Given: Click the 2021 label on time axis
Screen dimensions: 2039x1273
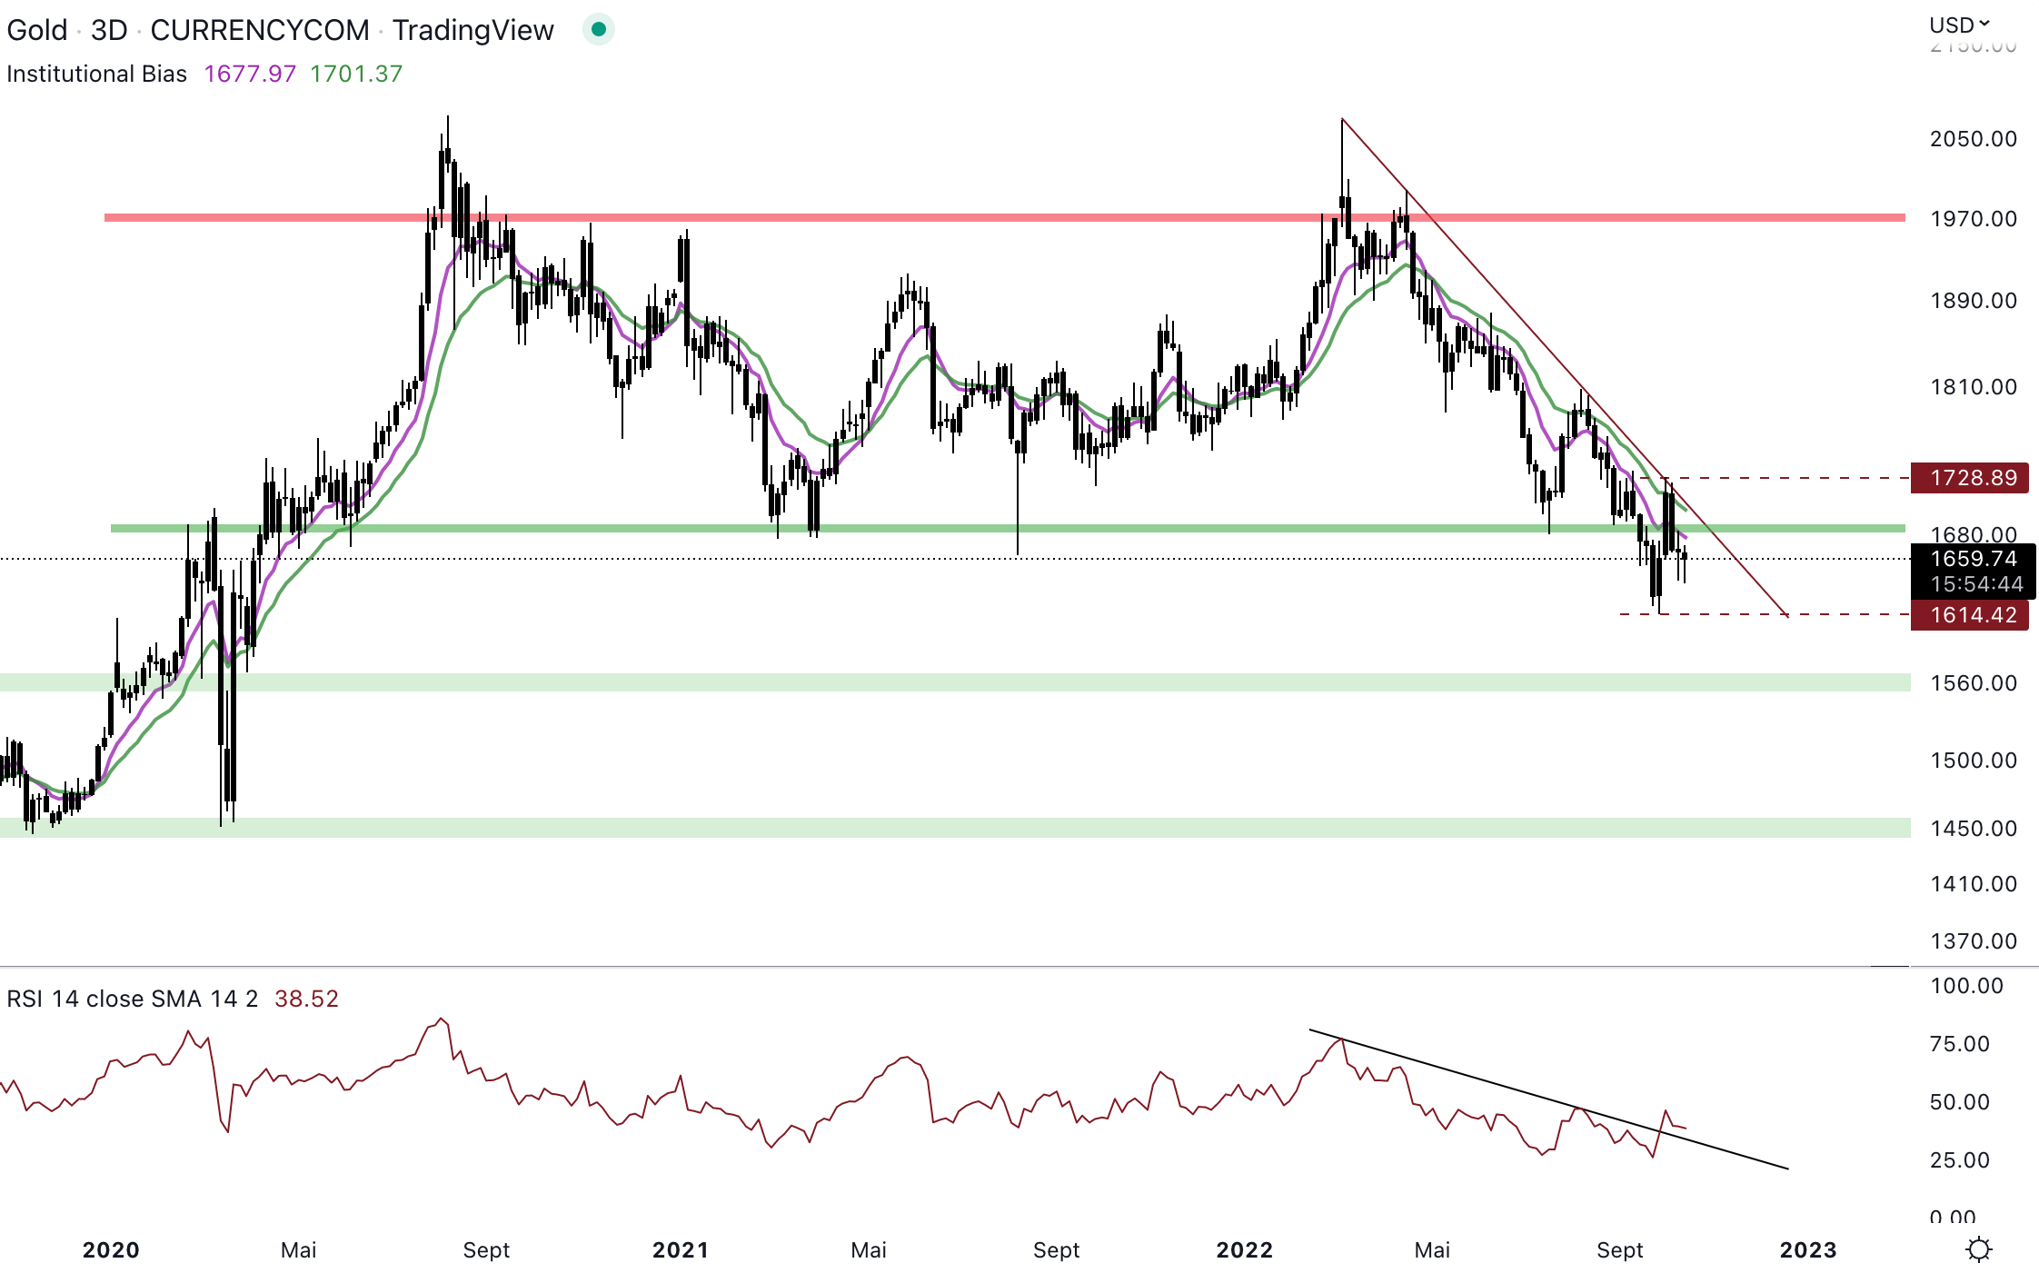Looking at the screenshot, I should (681, 1249).
